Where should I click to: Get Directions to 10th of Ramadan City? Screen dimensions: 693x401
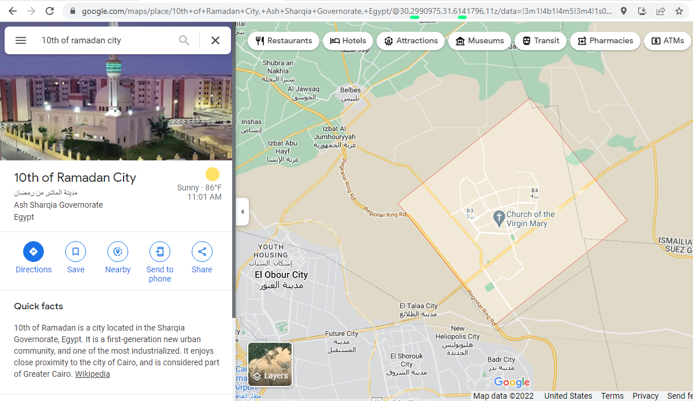(x=33, y=252)
